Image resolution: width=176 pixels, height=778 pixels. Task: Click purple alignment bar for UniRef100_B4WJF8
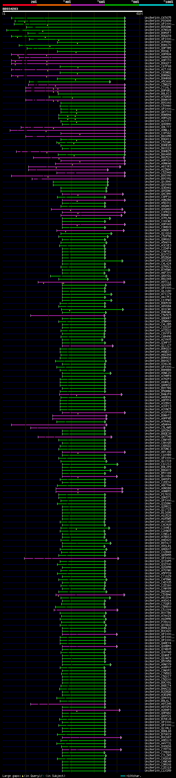coord(91,394)
